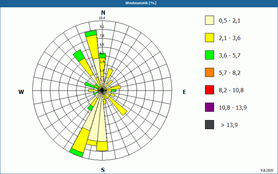Click the date 9.8.2020
Viewport: 278px width, 174px height.
tap(267, 171)
